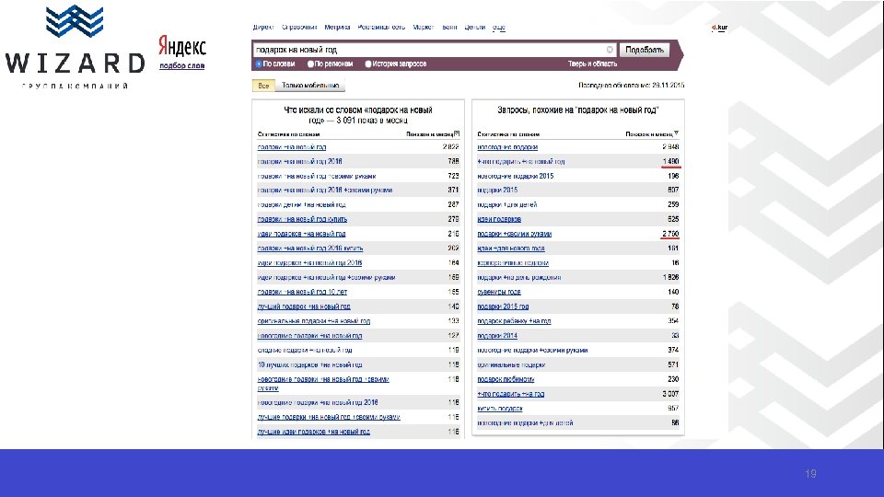Open the "Метрика" link in the top navigation

click(337, 28)
